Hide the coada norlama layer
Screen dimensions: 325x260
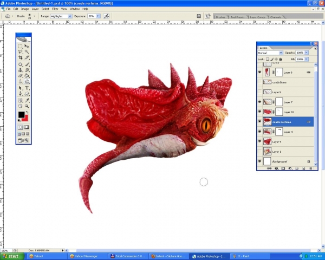point(259,121)
